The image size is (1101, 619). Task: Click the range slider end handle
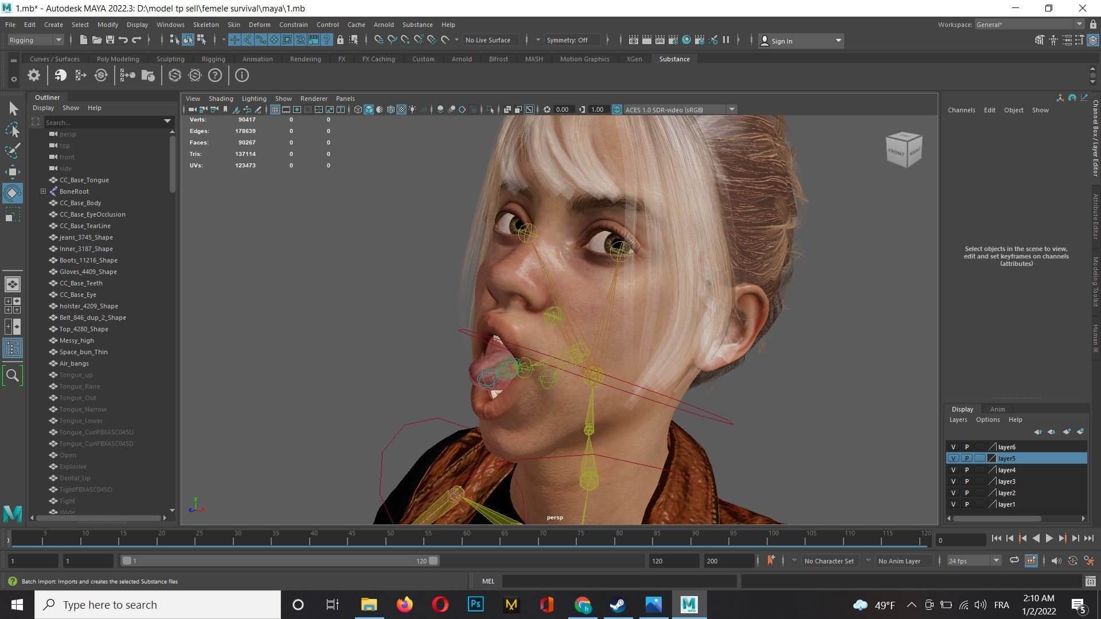click(433, 561)
